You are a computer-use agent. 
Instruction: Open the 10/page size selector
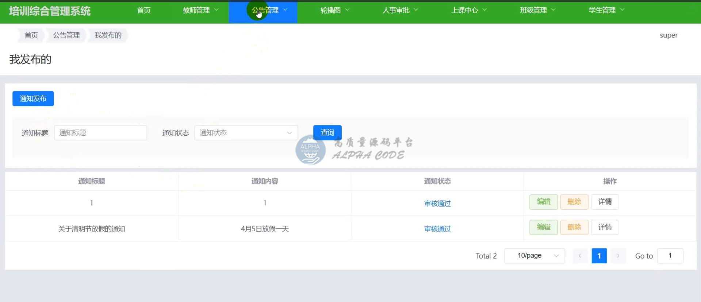click(535, 256)
